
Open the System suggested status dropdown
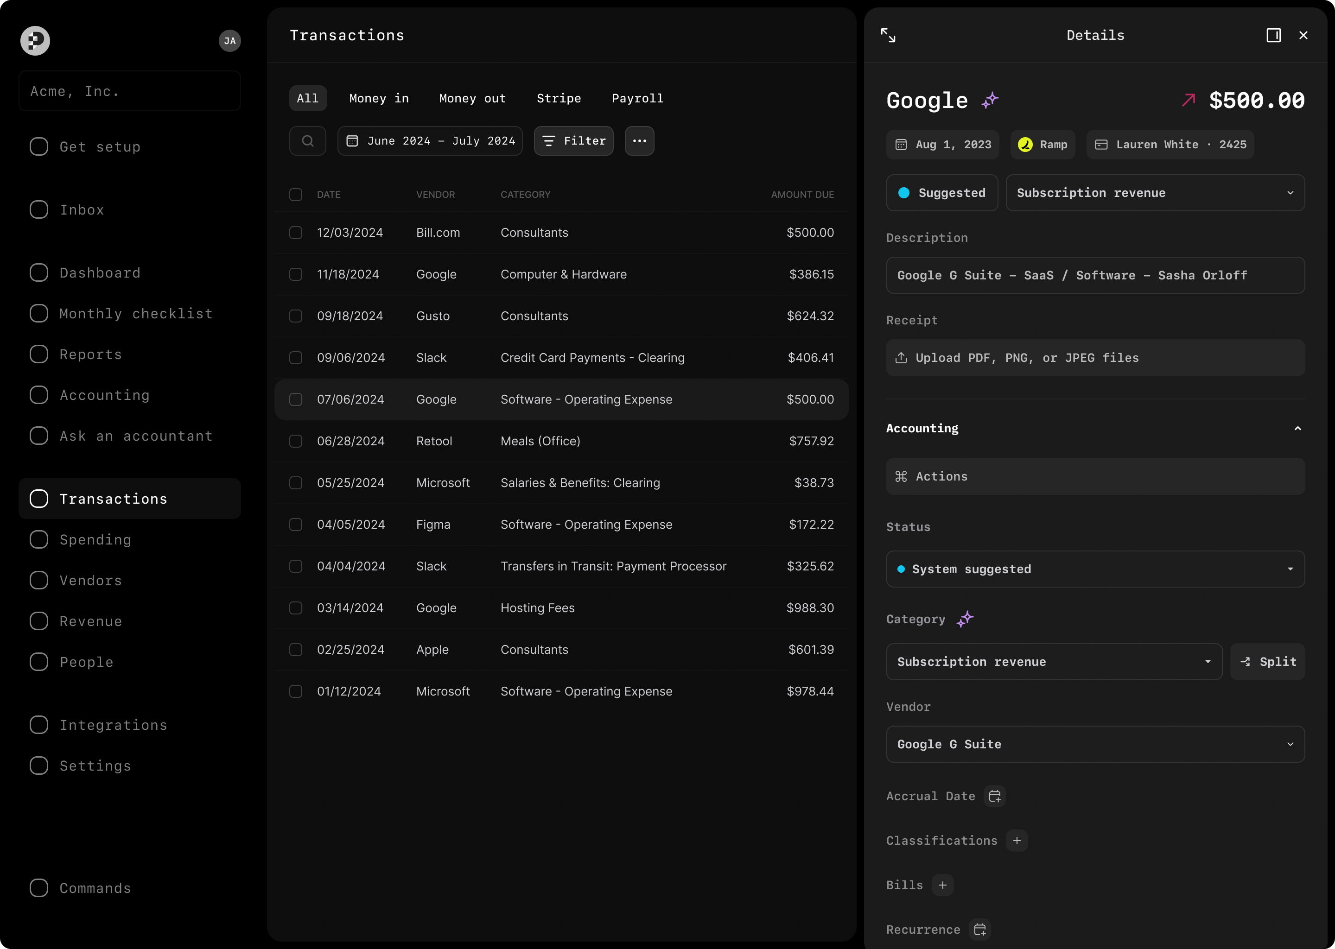tap(1095, 569)
